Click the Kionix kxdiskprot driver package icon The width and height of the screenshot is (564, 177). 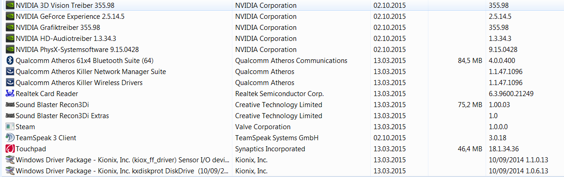tap(10, 171)
